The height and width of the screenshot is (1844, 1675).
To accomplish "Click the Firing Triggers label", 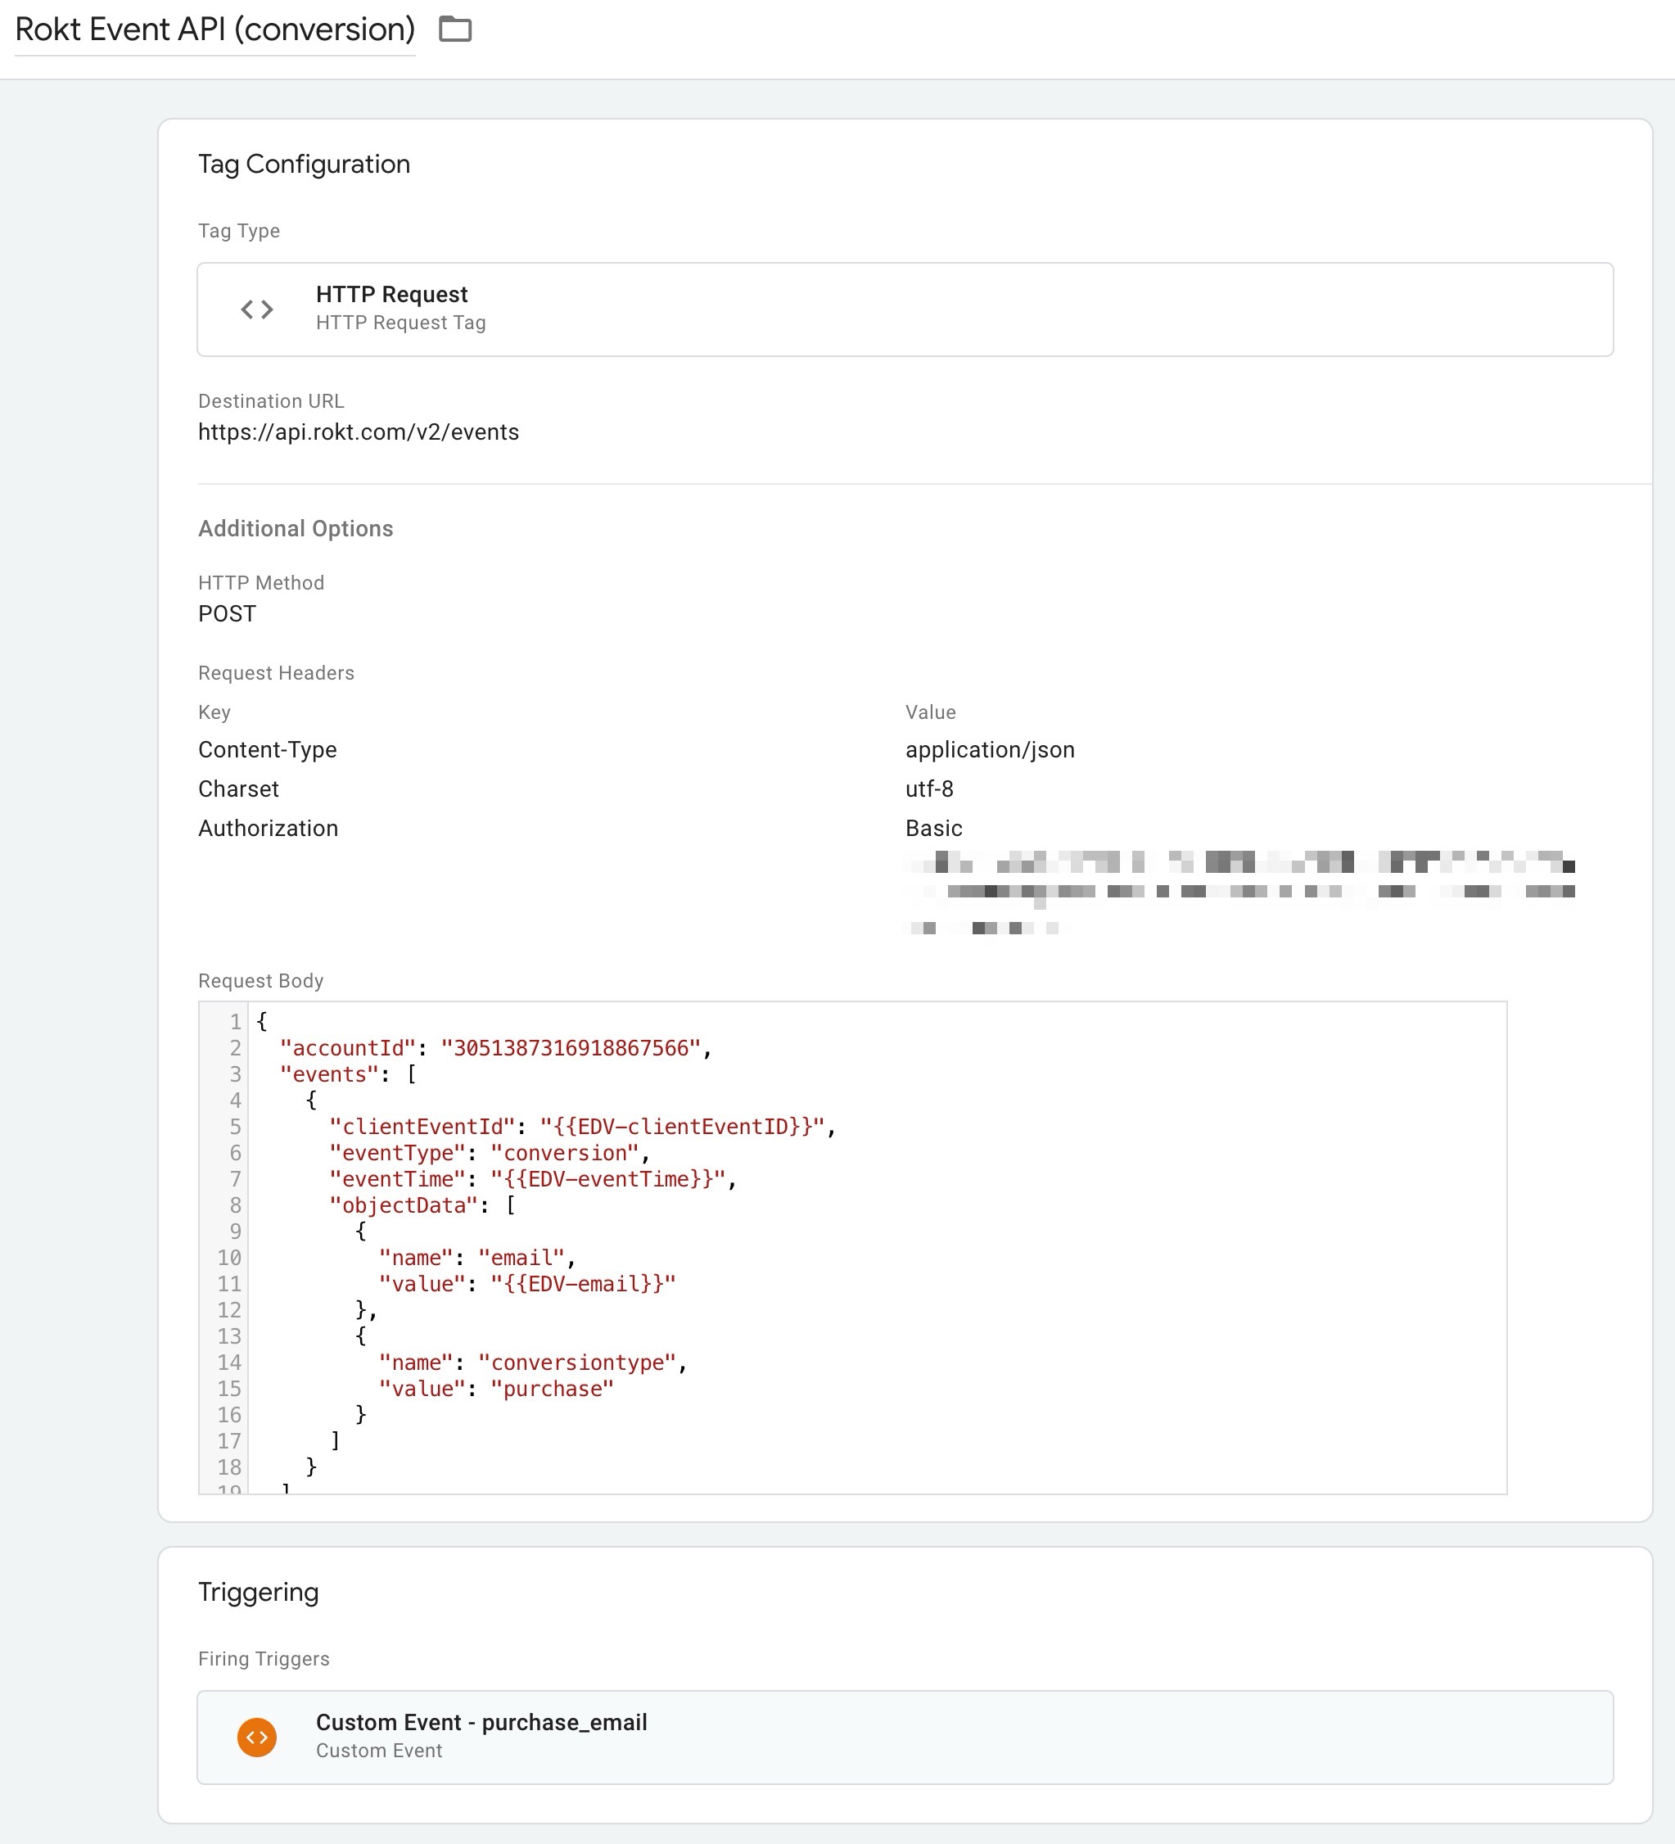I will tap(264, 1658).
